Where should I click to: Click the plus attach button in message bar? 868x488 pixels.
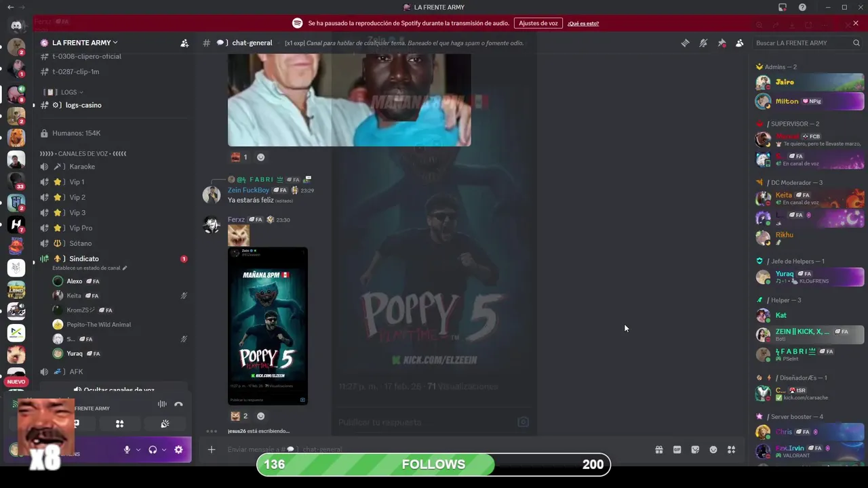tap(212, 449)
